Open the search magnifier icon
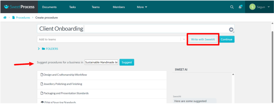274x104 pixels. click(232, 7)
